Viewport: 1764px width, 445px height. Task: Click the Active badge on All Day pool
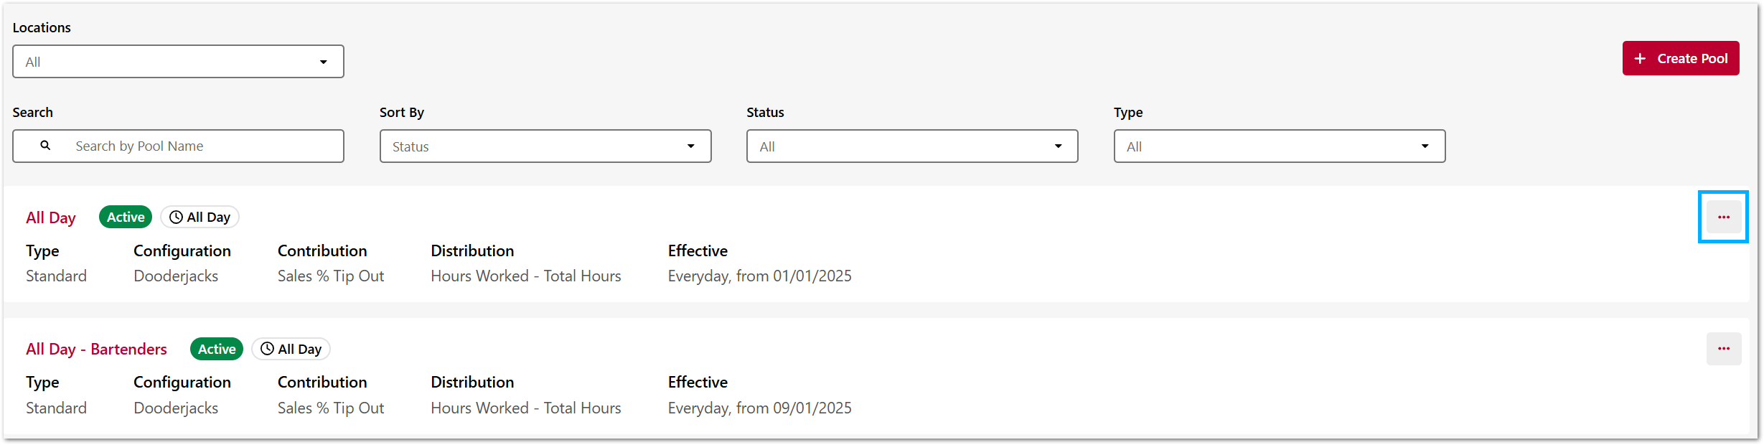pos(126,217)
